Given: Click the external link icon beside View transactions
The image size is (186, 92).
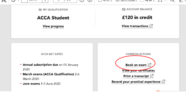Looking at the screenshot, I should pyautogui.click(x=151, y=26).
